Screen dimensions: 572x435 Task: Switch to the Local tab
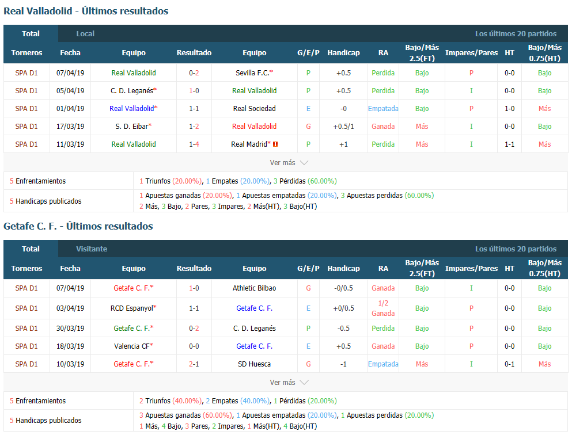(x=85, y=33)
